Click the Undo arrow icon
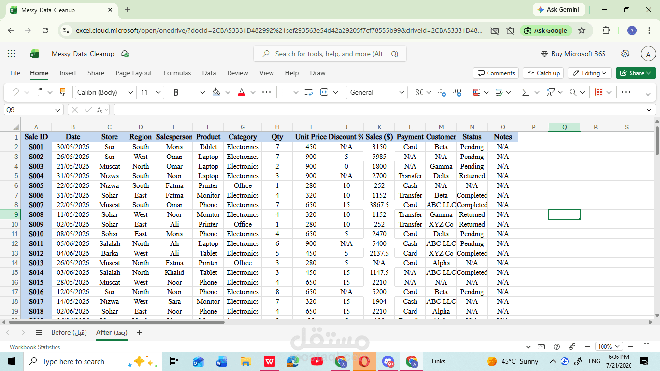The height and width of the screenshot is (371, 660). [x=15, y=92]
